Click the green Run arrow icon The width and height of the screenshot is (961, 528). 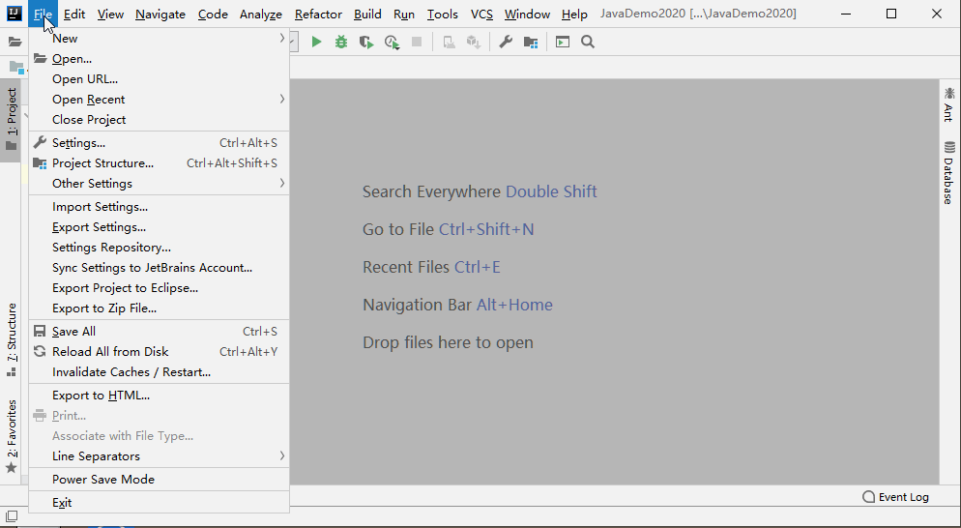[x=316, y=42]
